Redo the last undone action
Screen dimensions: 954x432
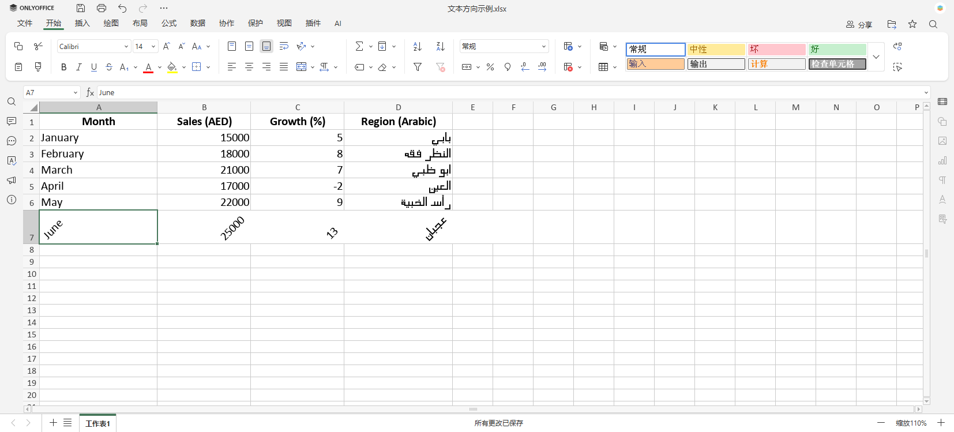[x=143, y=8]
